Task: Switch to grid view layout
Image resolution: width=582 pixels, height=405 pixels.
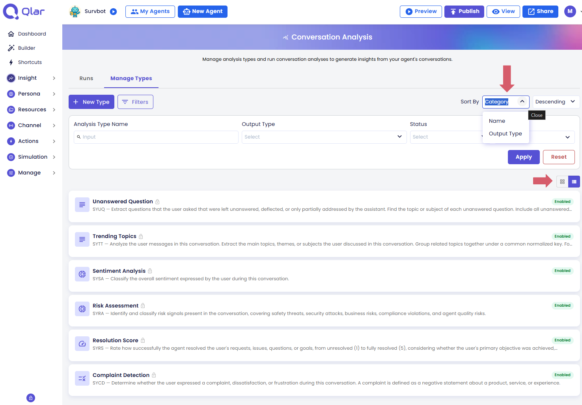Action: pyautogui.click(x=562, y=182)
